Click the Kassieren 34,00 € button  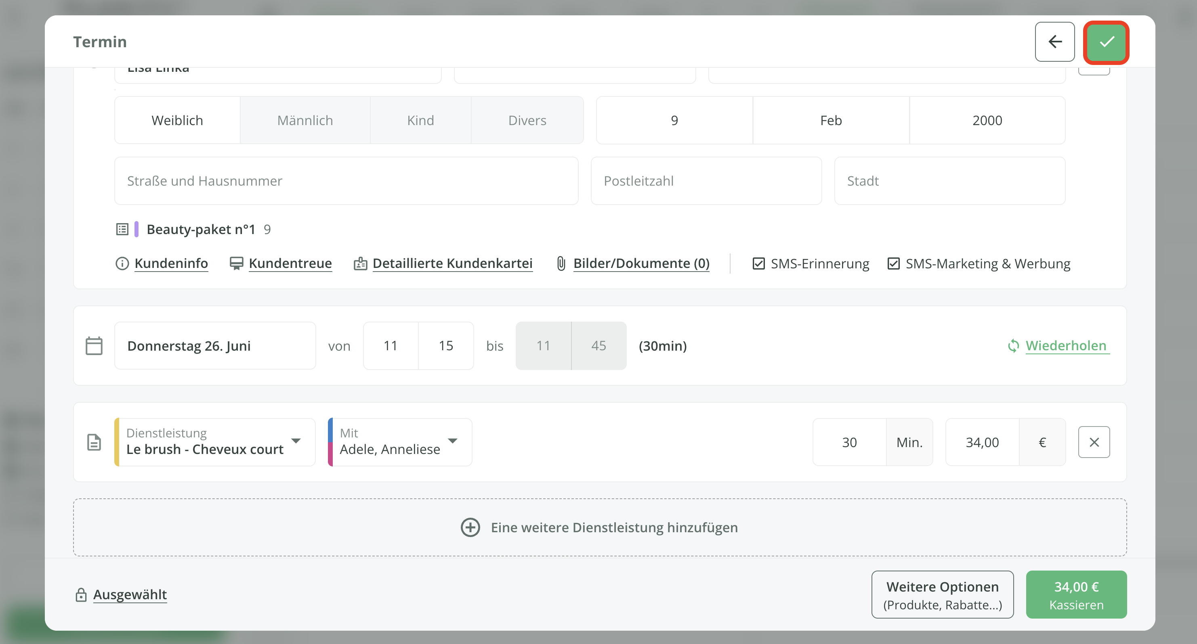click(x=1076, y=595)
